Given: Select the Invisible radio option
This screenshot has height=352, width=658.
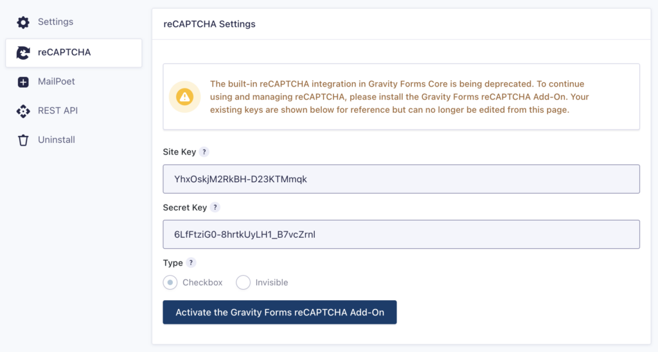Looking at the screenshot, I should tap(243, 283).
